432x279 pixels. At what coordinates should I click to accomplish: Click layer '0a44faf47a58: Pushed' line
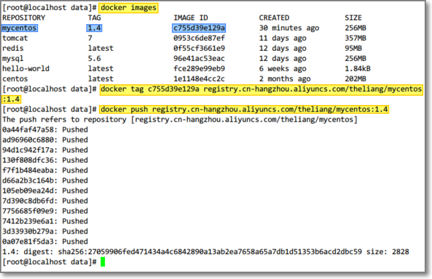(x=45, y=130)
